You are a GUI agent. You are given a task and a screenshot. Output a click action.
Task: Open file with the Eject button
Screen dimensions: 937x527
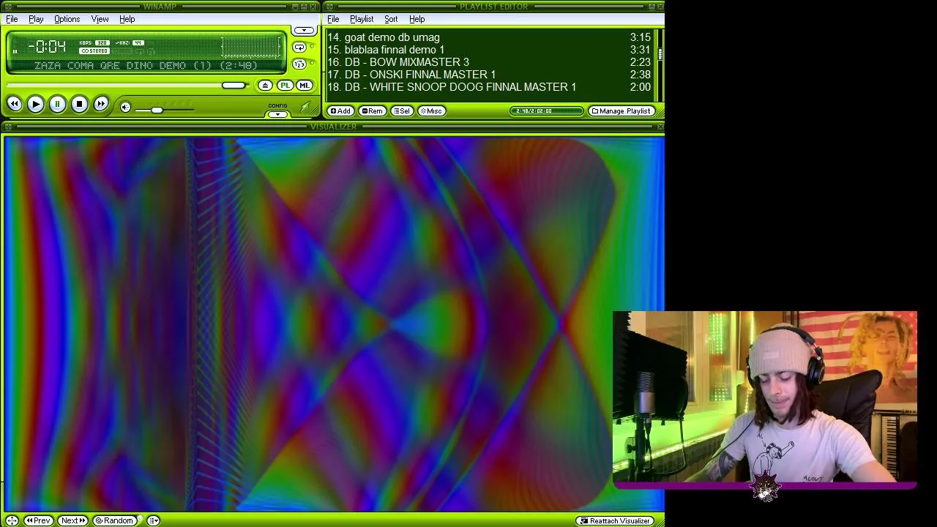click(265, 86)
